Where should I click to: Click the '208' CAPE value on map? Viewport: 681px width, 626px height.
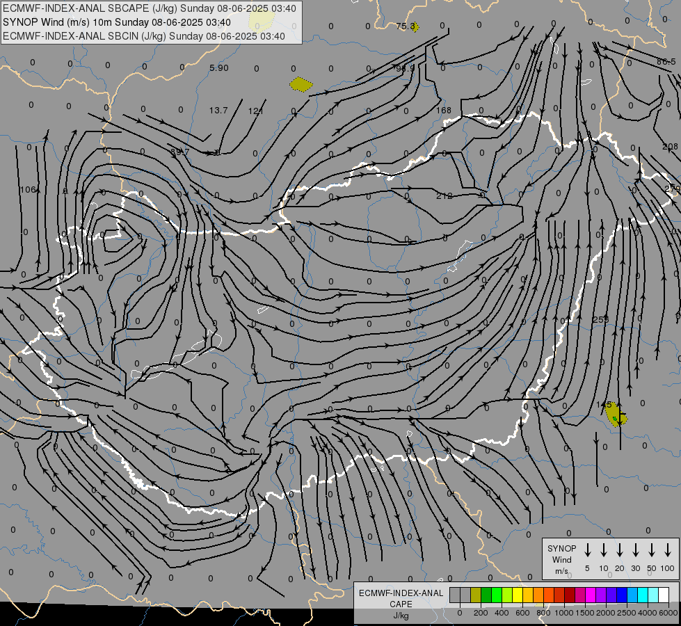point(670,146)
